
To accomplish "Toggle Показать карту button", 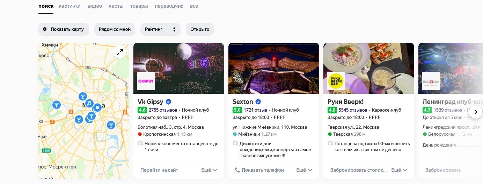I will click(64, 29).
